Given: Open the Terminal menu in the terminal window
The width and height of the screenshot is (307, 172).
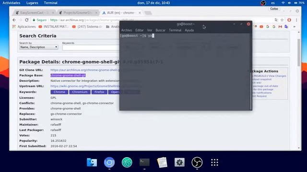Looking at the screenshot, I should point(175,30).
